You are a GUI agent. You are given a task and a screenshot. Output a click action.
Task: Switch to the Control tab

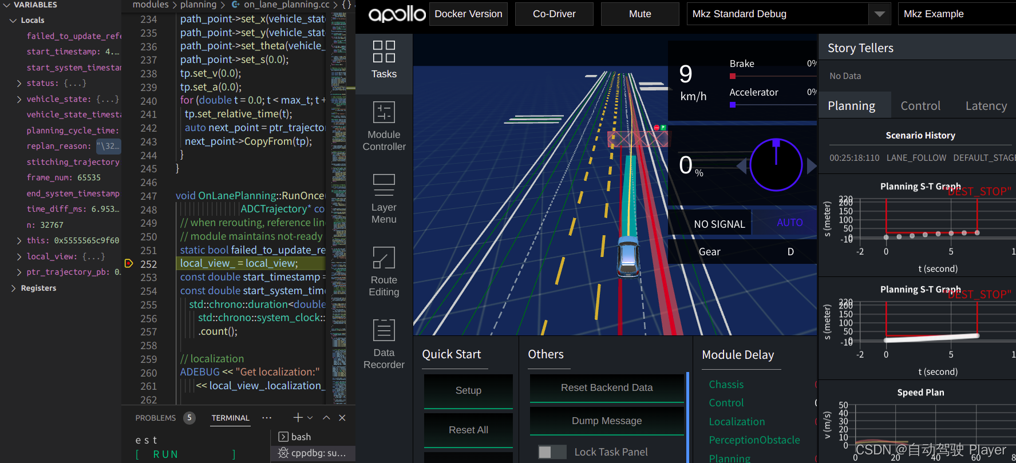[x=920, y=105]
